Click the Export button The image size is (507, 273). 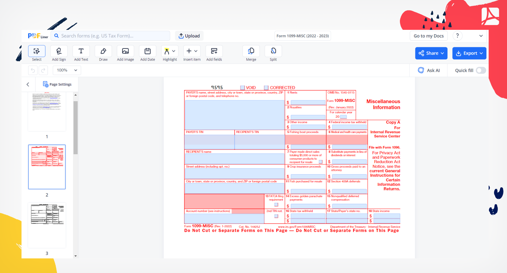click(469, 53)
